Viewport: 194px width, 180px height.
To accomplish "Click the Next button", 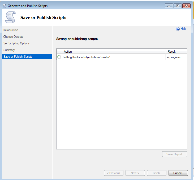I will pos(135,173).
